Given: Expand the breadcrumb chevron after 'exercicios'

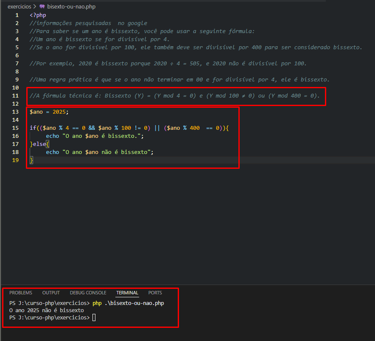Looking at the screenshot, I should tap(35, 6).
